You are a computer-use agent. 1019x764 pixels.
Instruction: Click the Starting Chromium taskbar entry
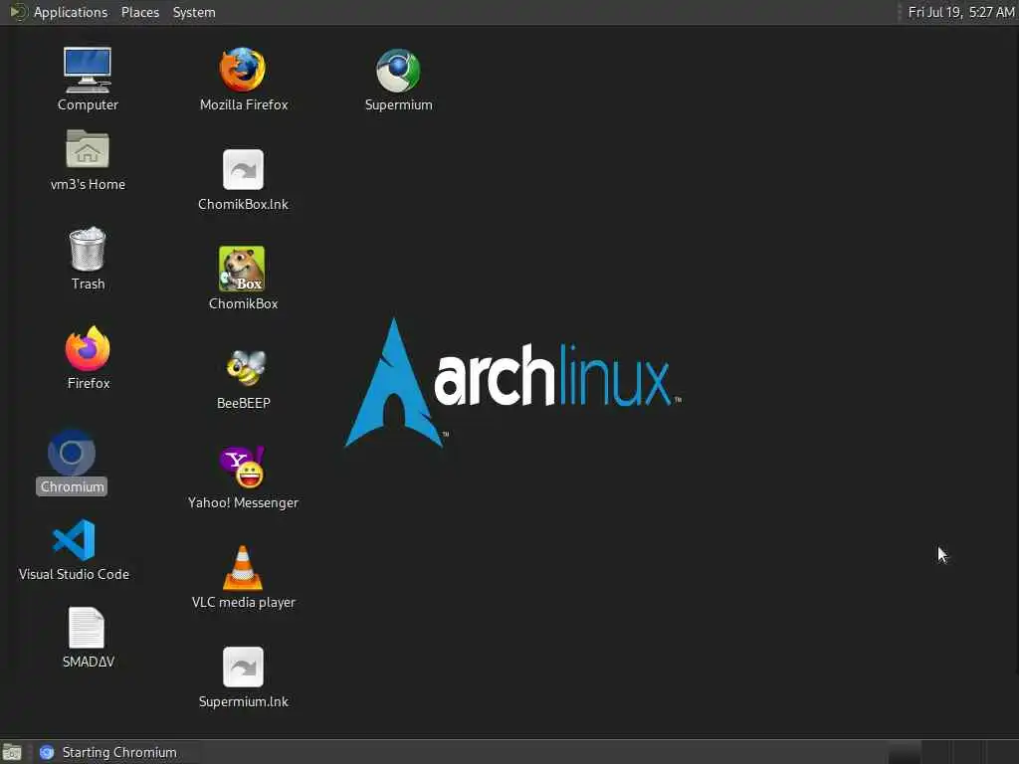click(117, 752)
